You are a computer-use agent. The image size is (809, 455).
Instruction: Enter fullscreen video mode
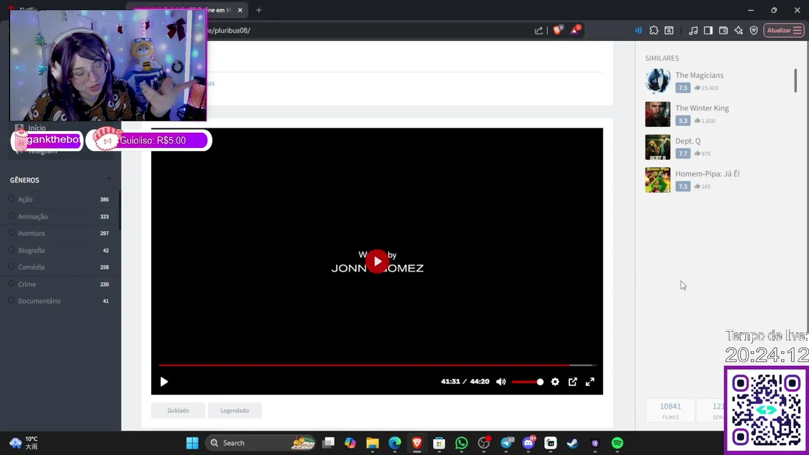click(590, 382)
